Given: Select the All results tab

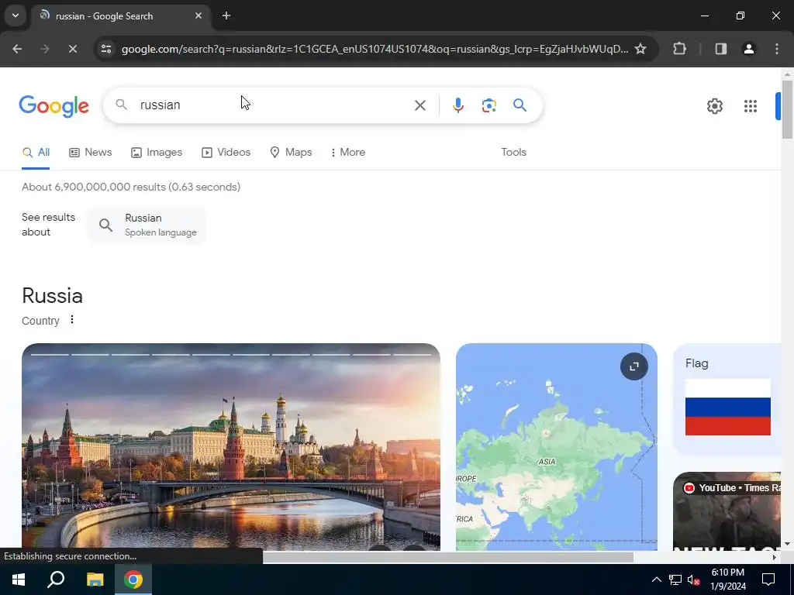Looking at the screenshot, I should (36, 153).
